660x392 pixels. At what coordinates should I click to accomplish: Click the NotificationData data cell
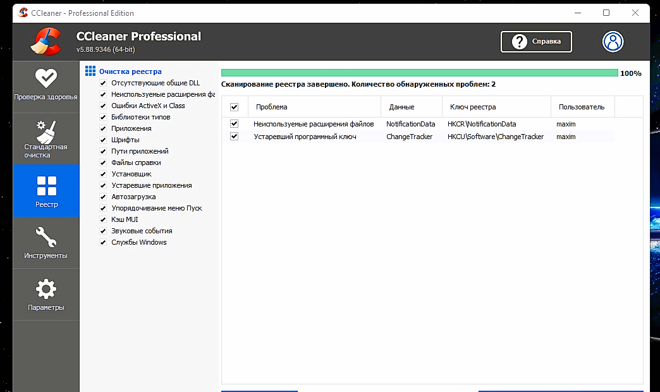tap(410, 124)
